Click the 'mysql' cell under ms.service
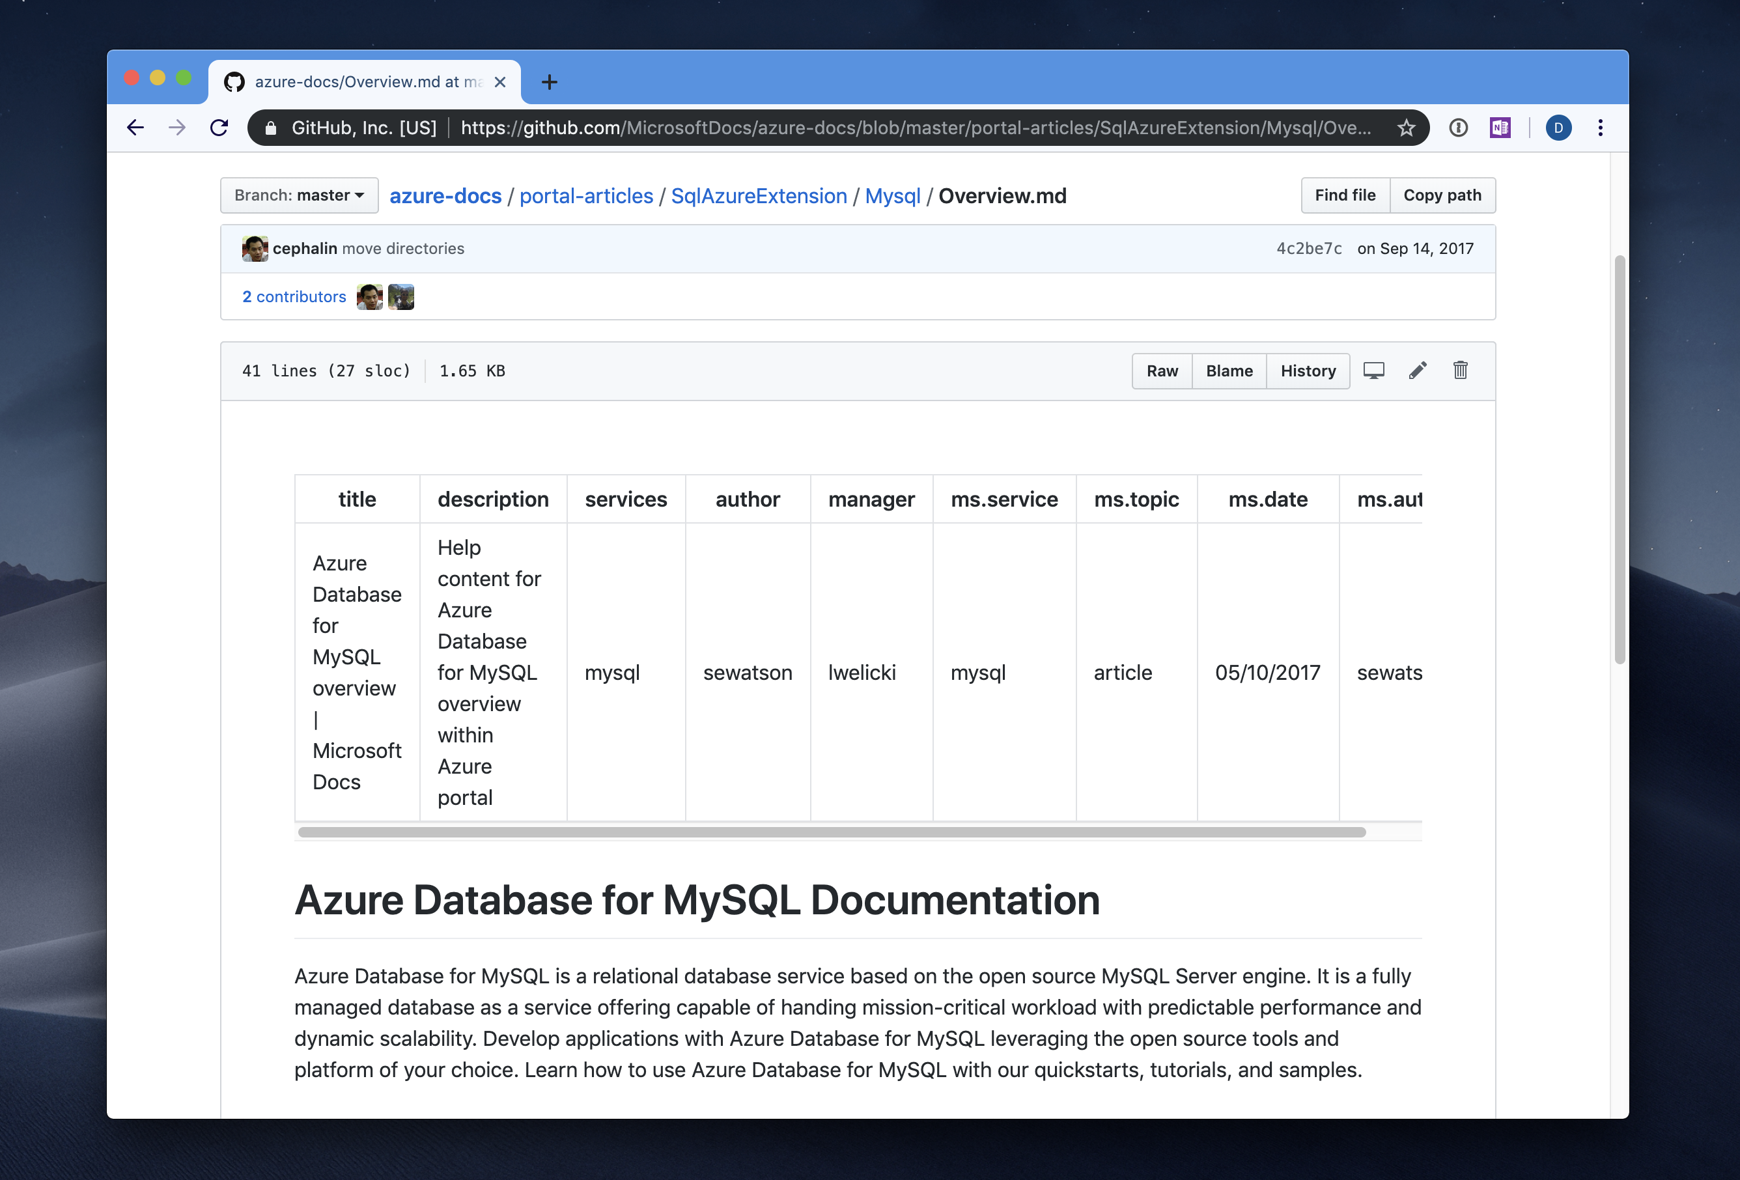 coord(1004,672)
